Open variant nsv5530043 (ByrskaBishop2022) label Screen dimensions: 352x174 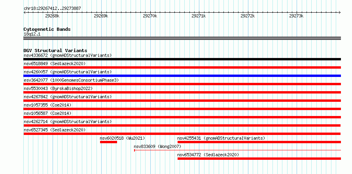coord(58,88)
